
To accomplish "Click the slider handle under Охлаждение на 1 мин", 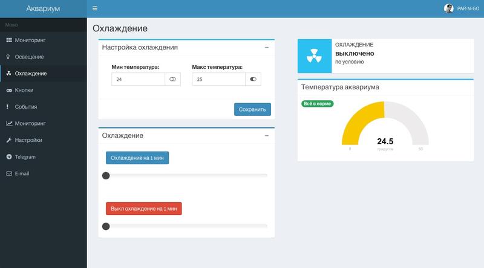I will click(106, 176).
